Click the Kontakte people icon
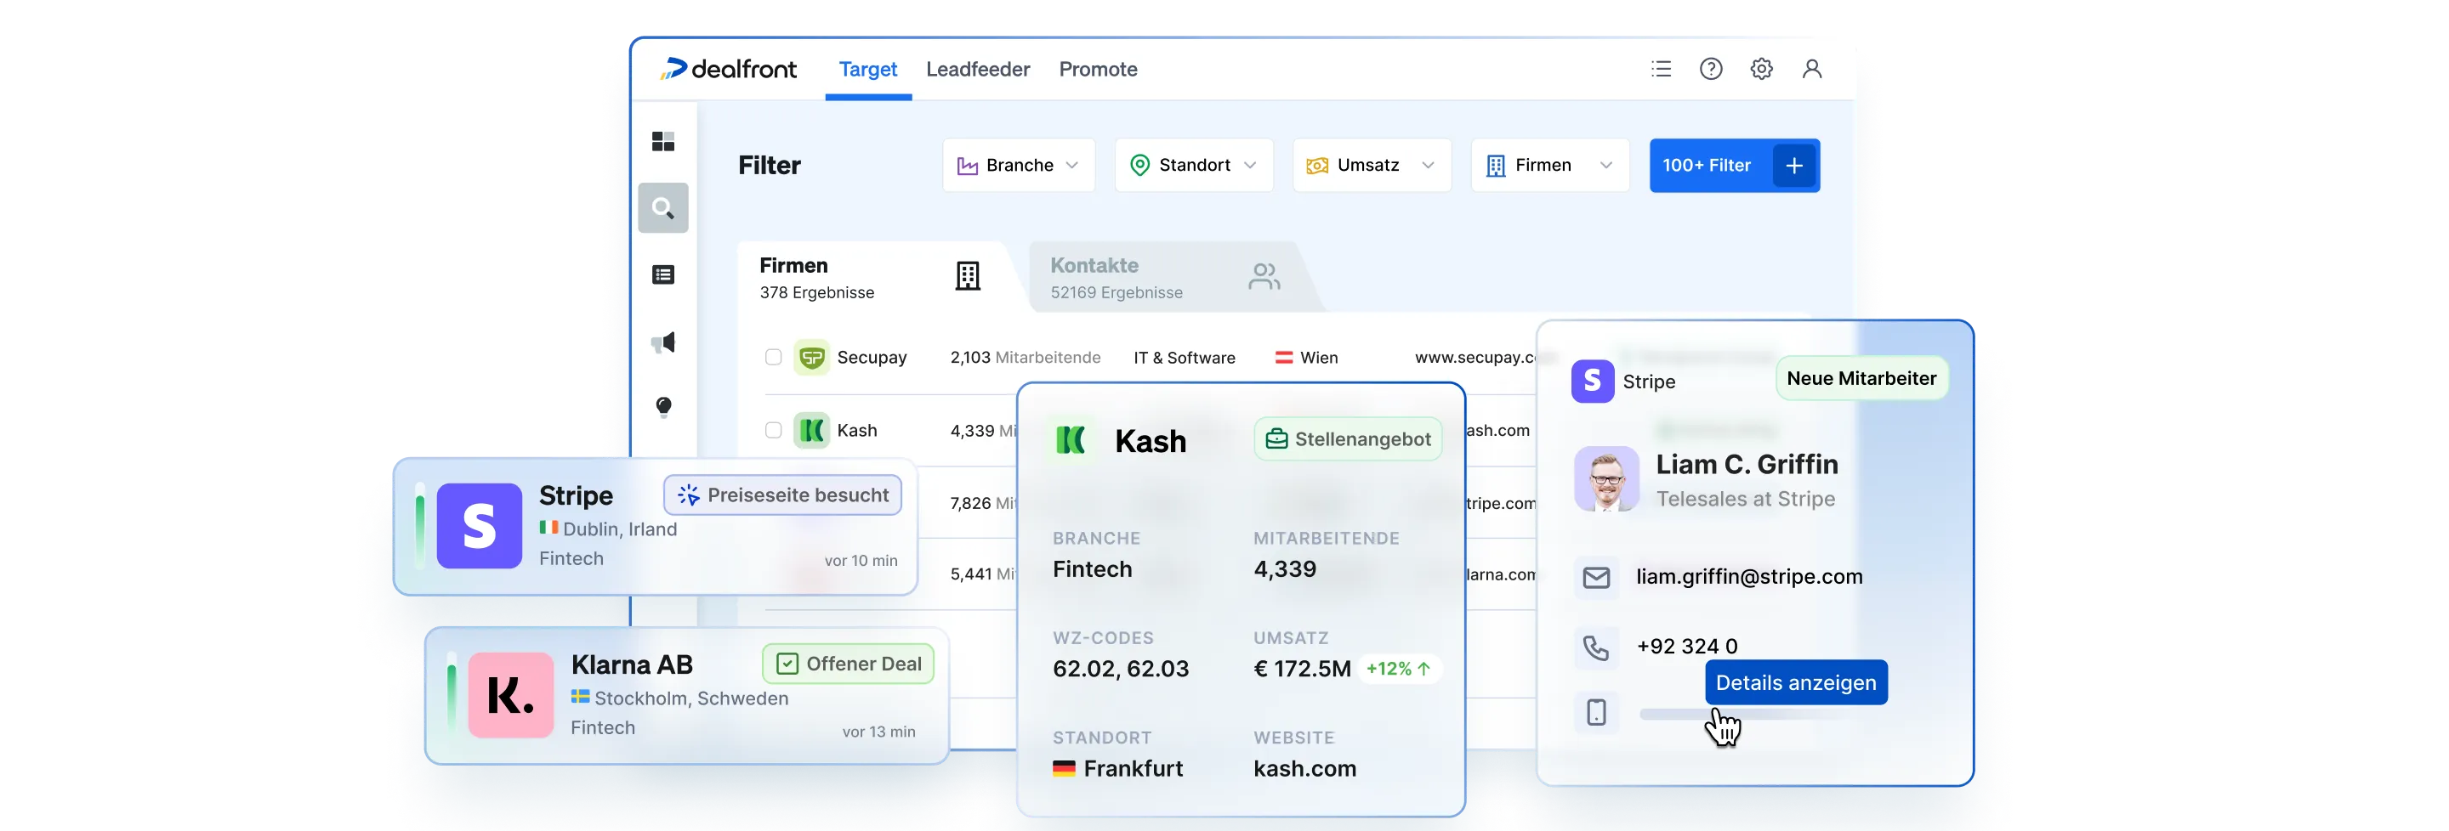The width and height of the screenshot is (2449, 831). point(1264,276)
